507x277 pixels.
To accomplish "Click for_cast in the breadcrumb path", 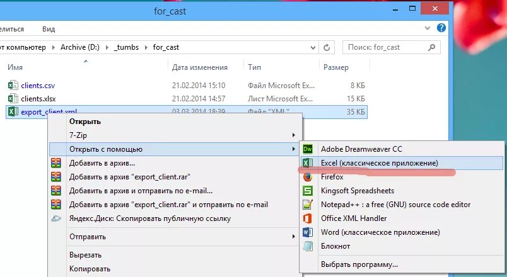I will (166, 47).
